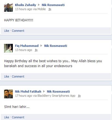Visit Nik Rosmawati from Khalis Zuhaily's post
This screenshot has width=112, height=120.
pos(53,5)
